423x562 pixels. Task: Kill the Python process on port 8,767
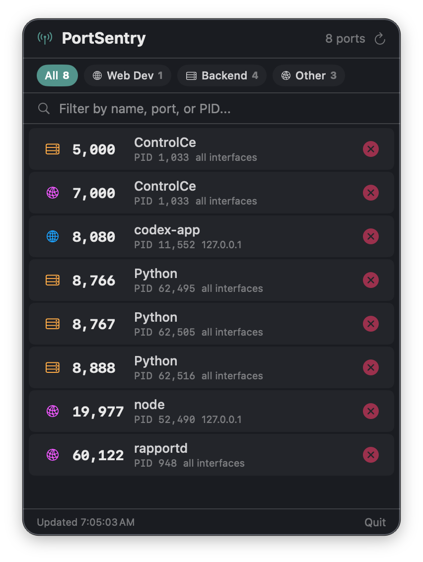point(370,324)
